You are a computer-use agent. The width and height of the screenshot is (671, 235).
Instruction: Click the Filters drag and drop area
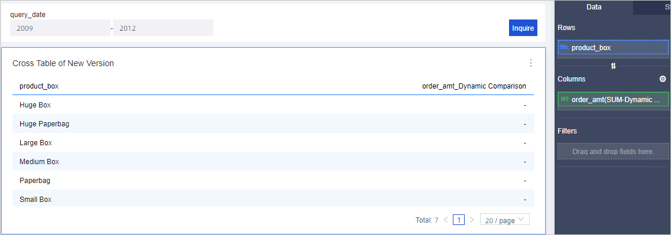pyautogui.click(x=613, y=151)
